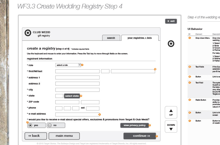220x145 pixels.
Task: Click the Text Fields row in UI Behavior
Action: 204,69
